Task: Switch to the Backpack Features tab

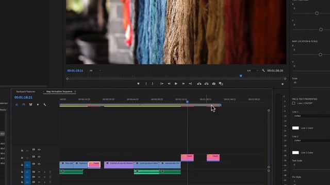Action: tap(26, 91)
